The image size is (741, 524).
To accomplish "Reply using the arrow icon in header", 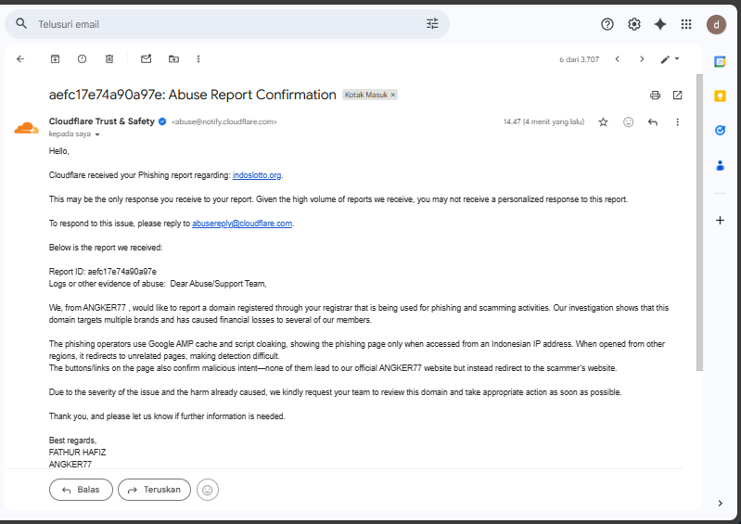I will point(653,122).
